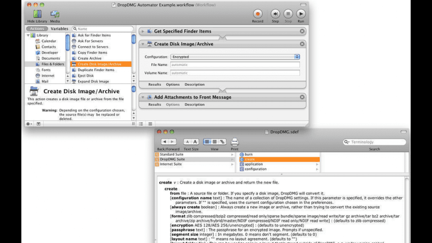Start recording with the Record button
432x243 pixels.
[258, 14]
